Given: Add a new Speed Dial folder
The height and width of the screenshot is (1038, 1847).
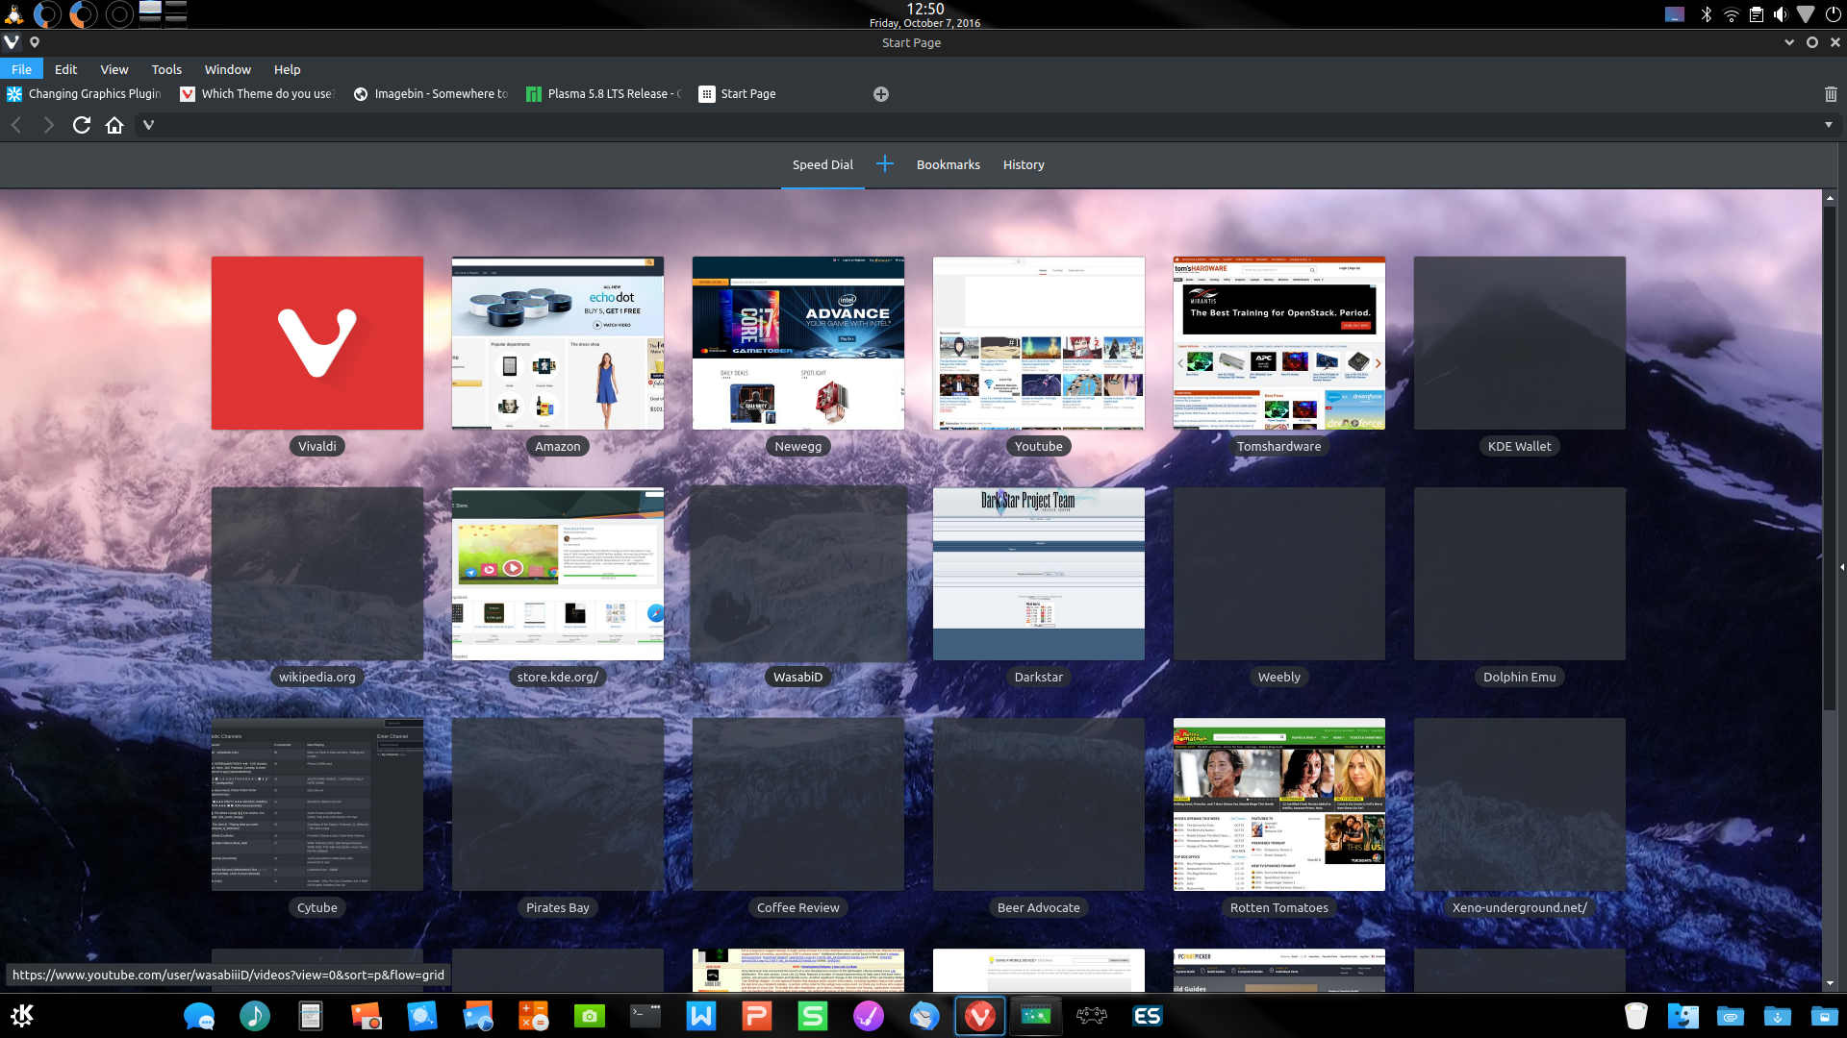Looking at the screenshot, I should tap(885, 164).
